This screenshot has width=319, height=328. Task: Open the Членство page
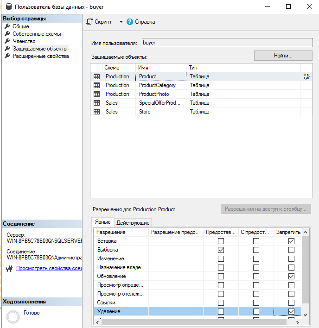point(24,41)
